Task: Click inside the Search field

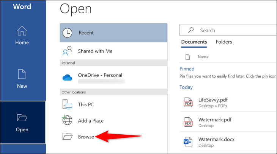Action: click(228, 30)
